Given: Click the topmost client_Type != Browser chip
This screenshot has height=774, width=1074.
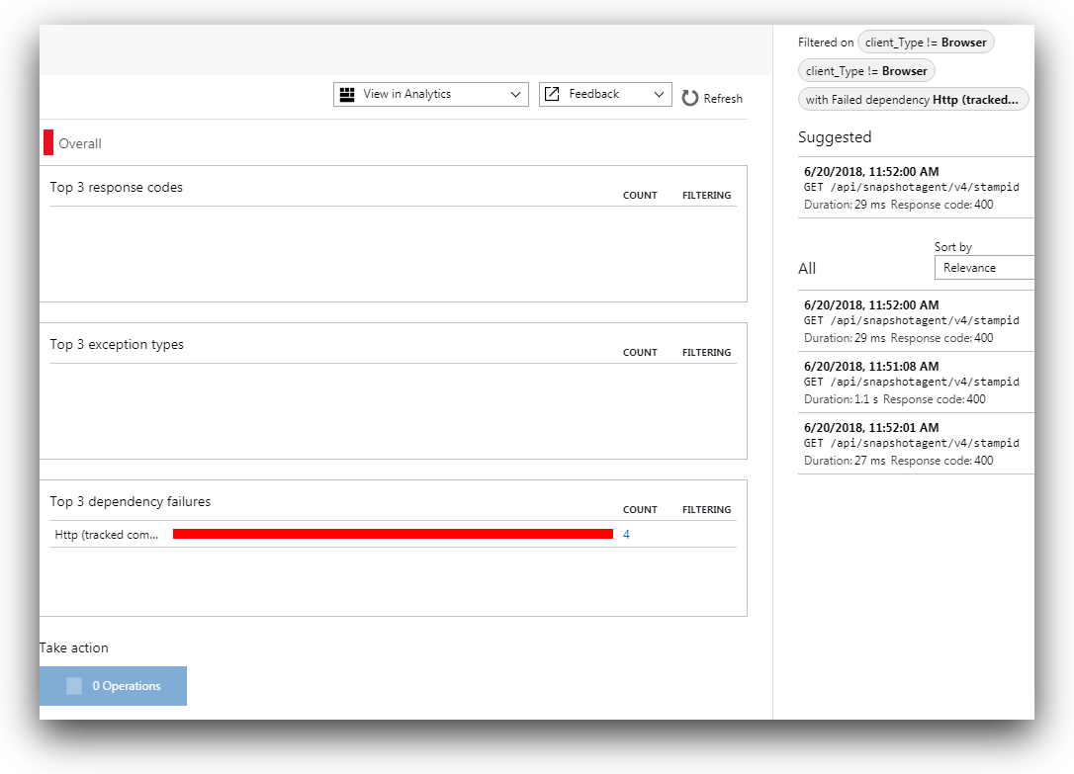Looking at the screenshot, I should pyautogui.click(x=926, y=43).
